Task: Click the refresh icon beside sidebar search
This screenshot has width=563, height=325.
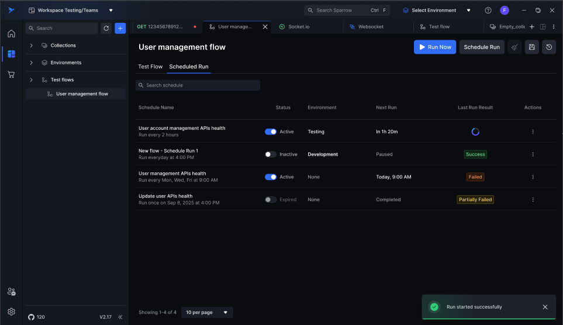Action: click(106, 28)
